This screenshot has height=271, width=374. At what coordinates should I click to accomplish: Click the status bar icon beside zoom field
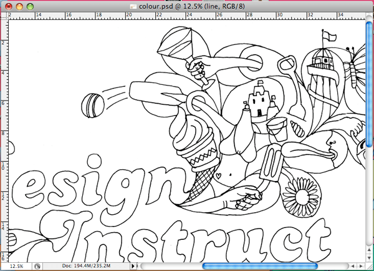click(37, 266)
